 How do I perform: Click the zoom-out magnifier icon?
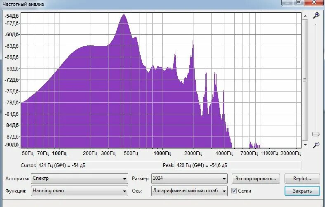(316, 145)
